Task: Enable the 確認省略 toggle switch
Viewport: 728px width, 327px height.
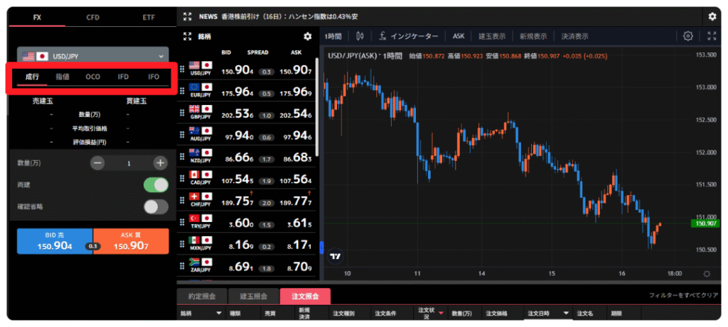Action: coord(156,207)
